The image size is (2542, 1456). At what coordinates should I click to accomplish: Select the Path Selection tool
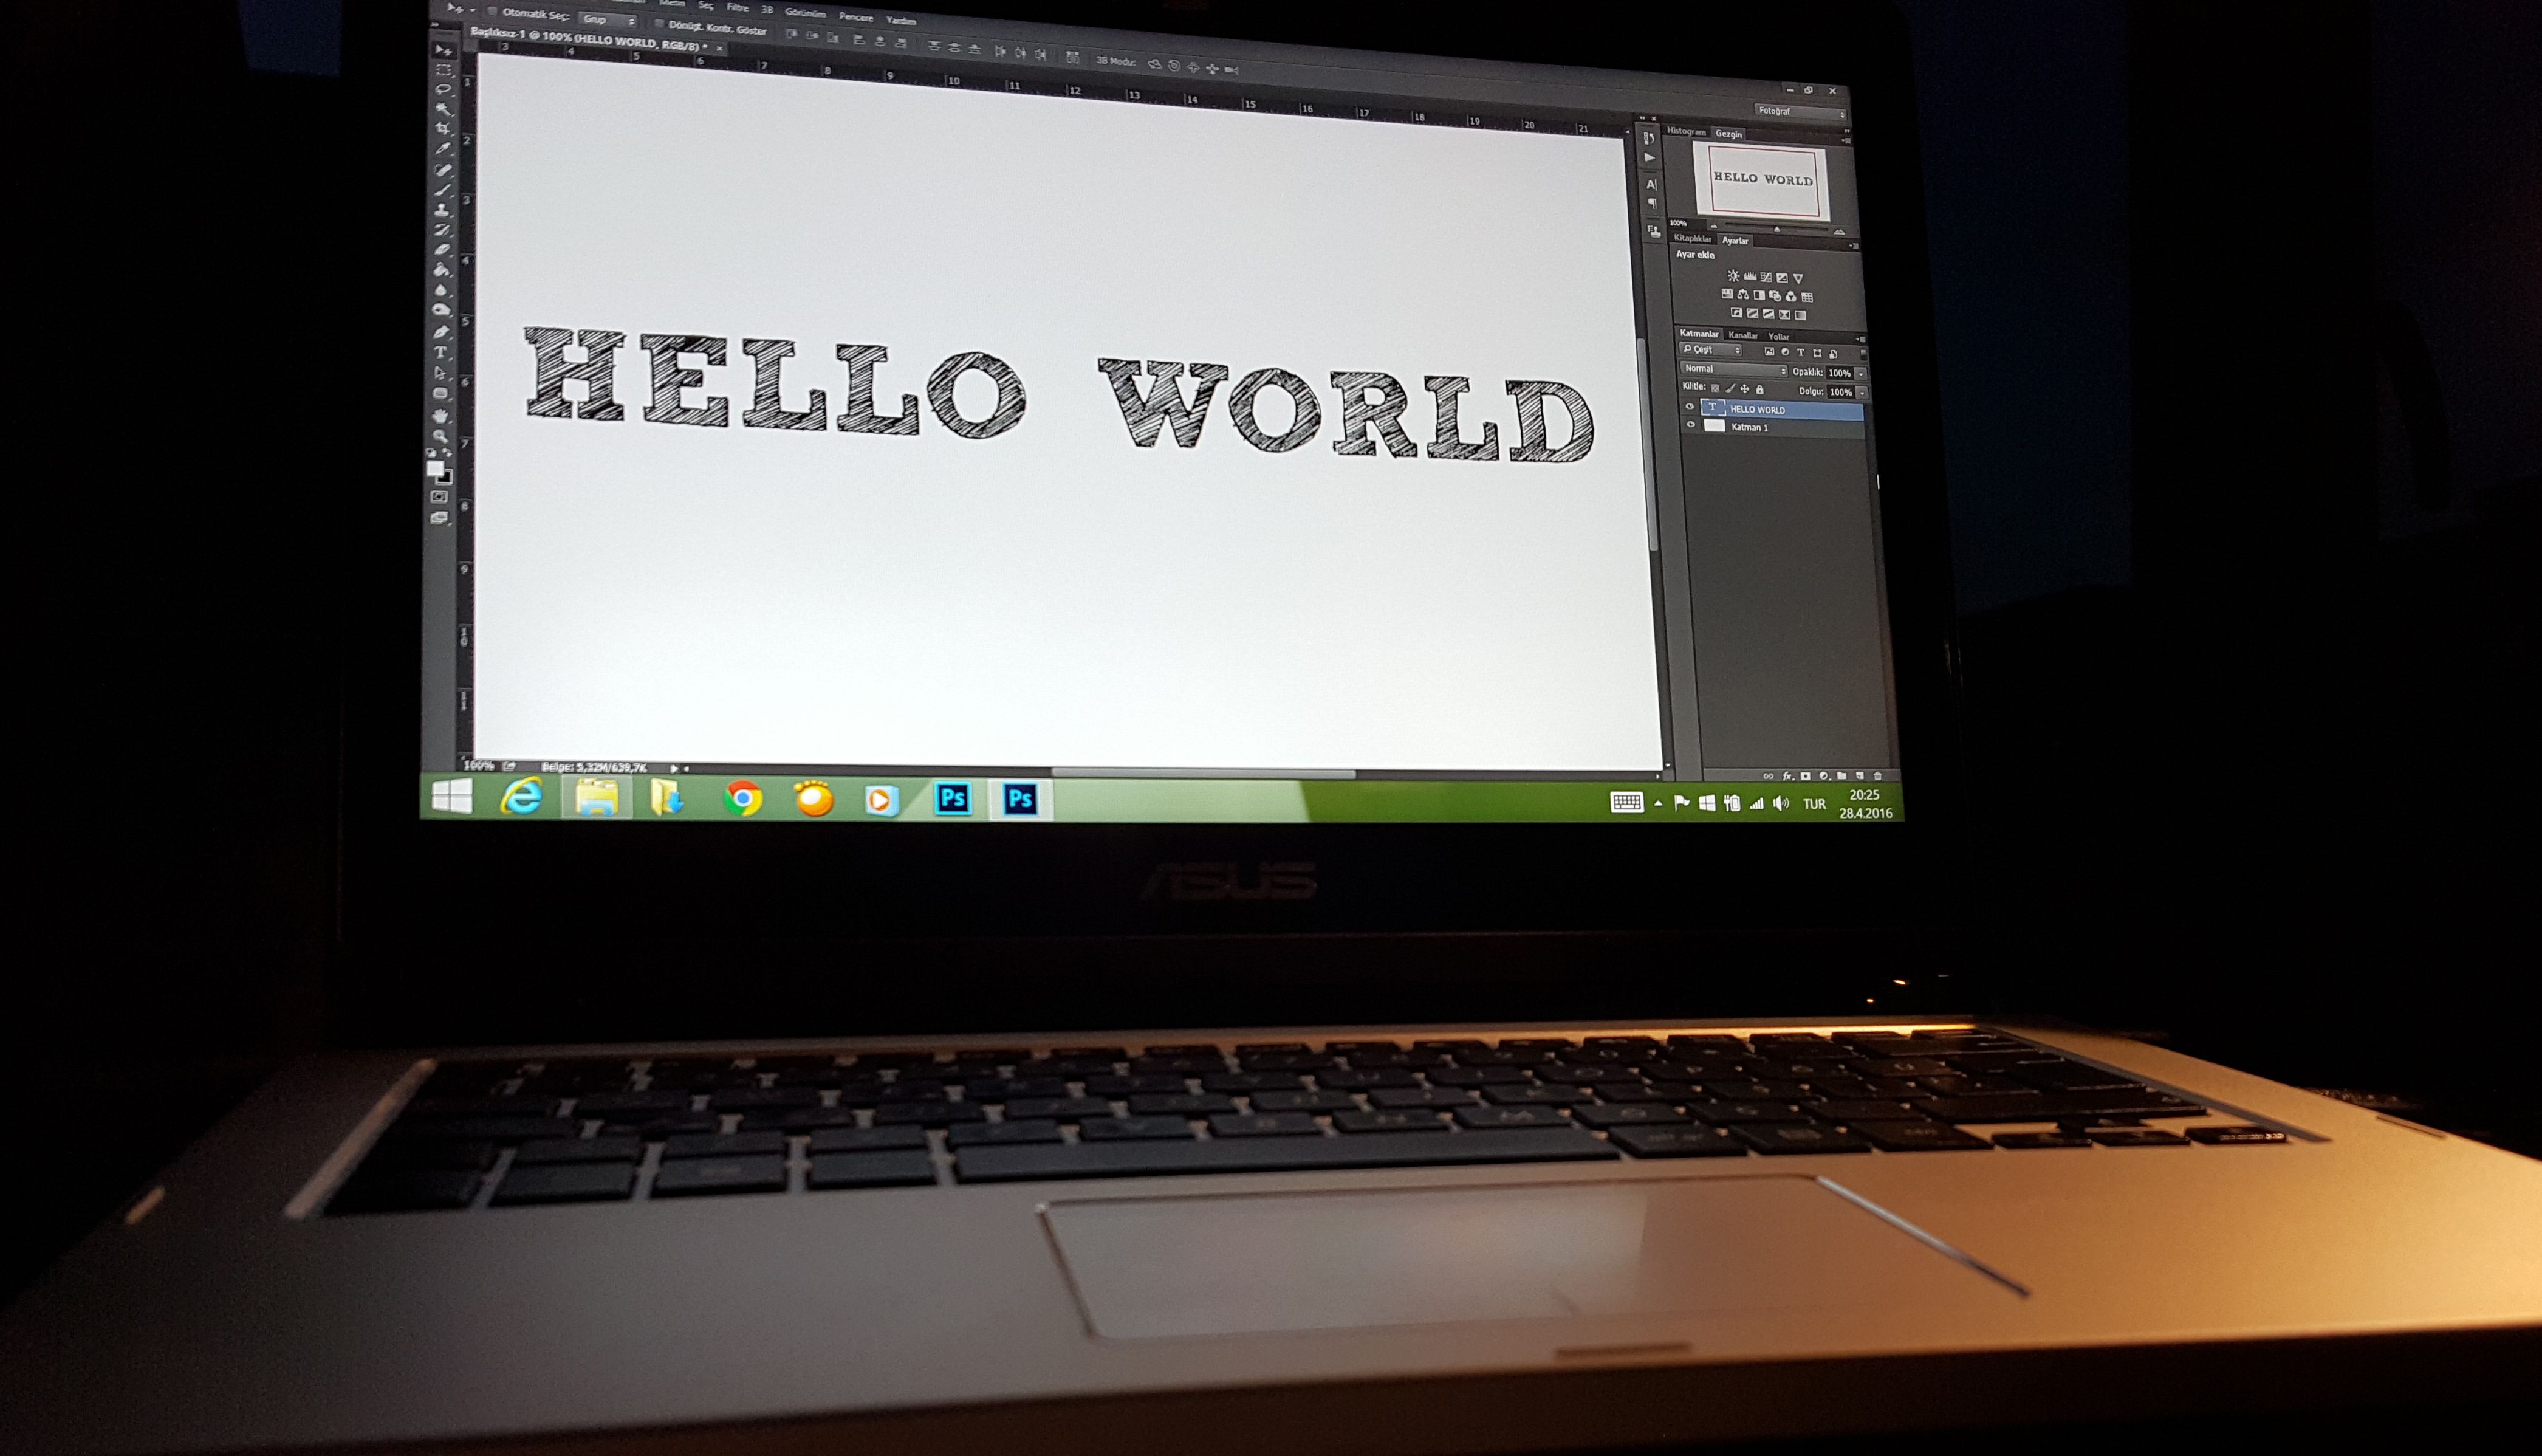(441, 373)
